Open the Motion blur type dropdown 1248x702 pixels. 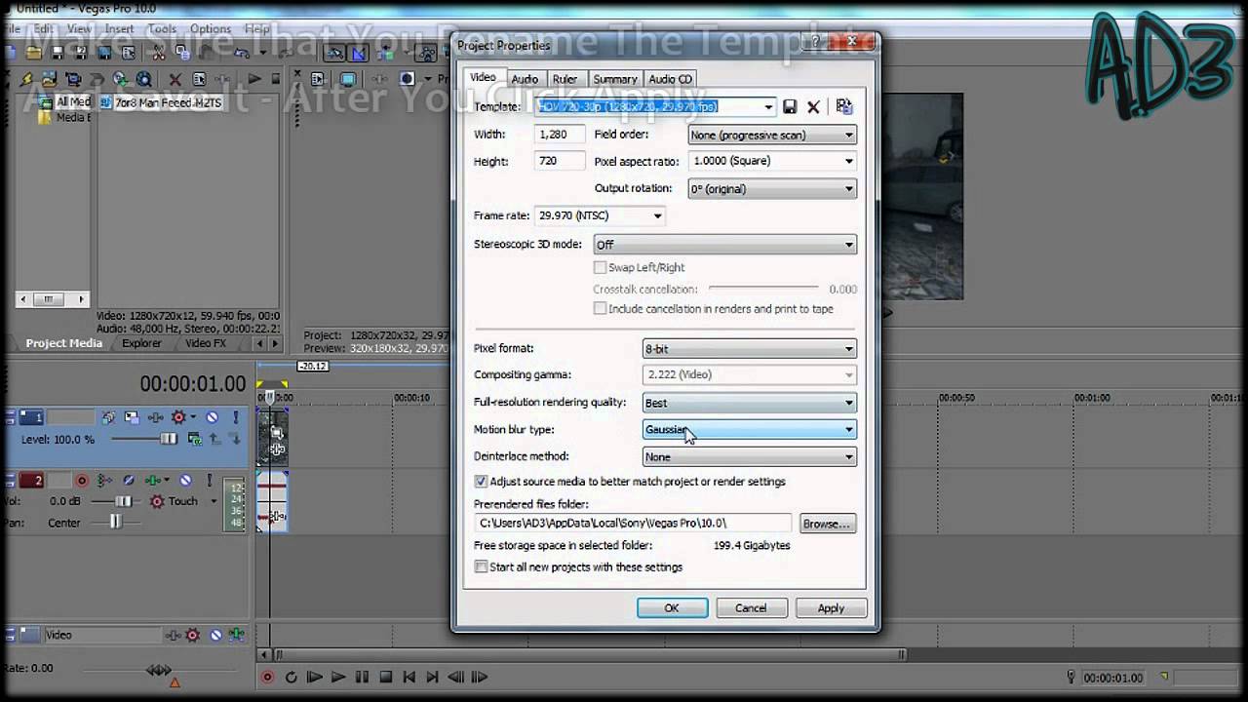[749, 429]
